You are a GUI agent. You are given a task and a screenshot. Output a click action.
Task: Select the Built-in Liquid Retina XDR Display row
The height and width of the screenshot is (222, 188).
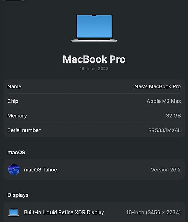click(x=94, y=212)
